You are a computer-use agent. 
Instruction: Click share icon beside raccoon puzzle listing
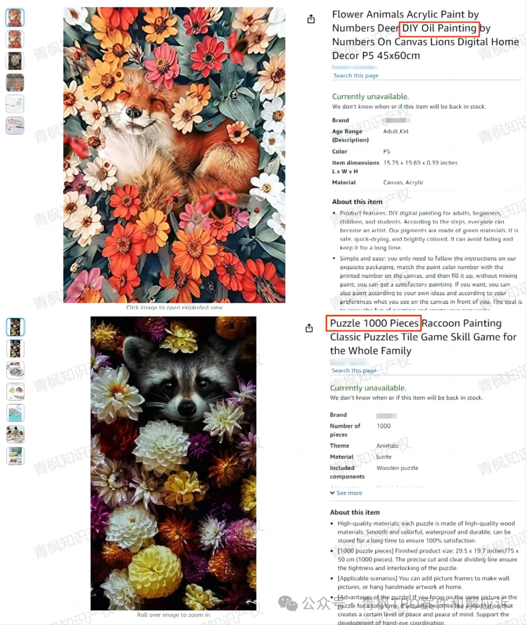click(309, 328)
